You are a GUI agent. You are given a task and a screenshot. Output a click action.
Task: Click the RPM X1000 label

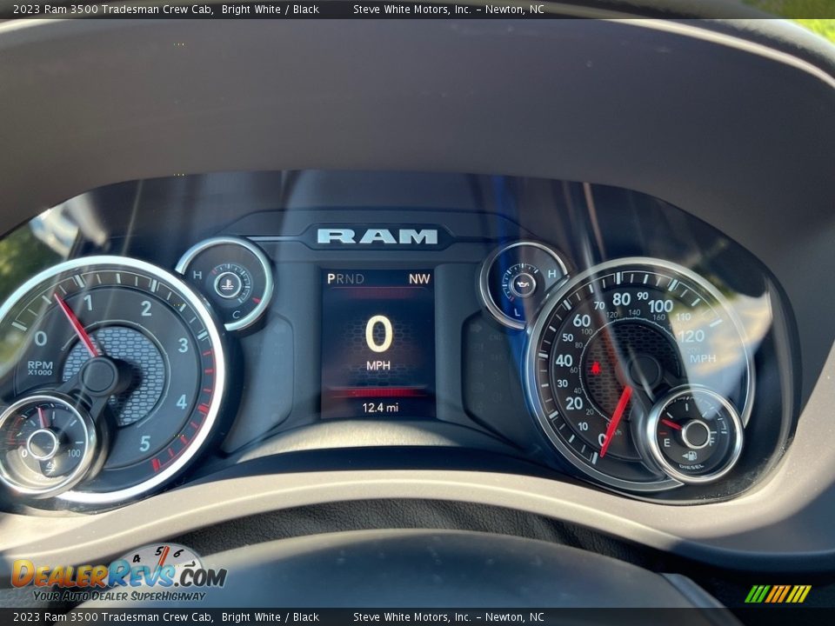(x=40, y=367)
